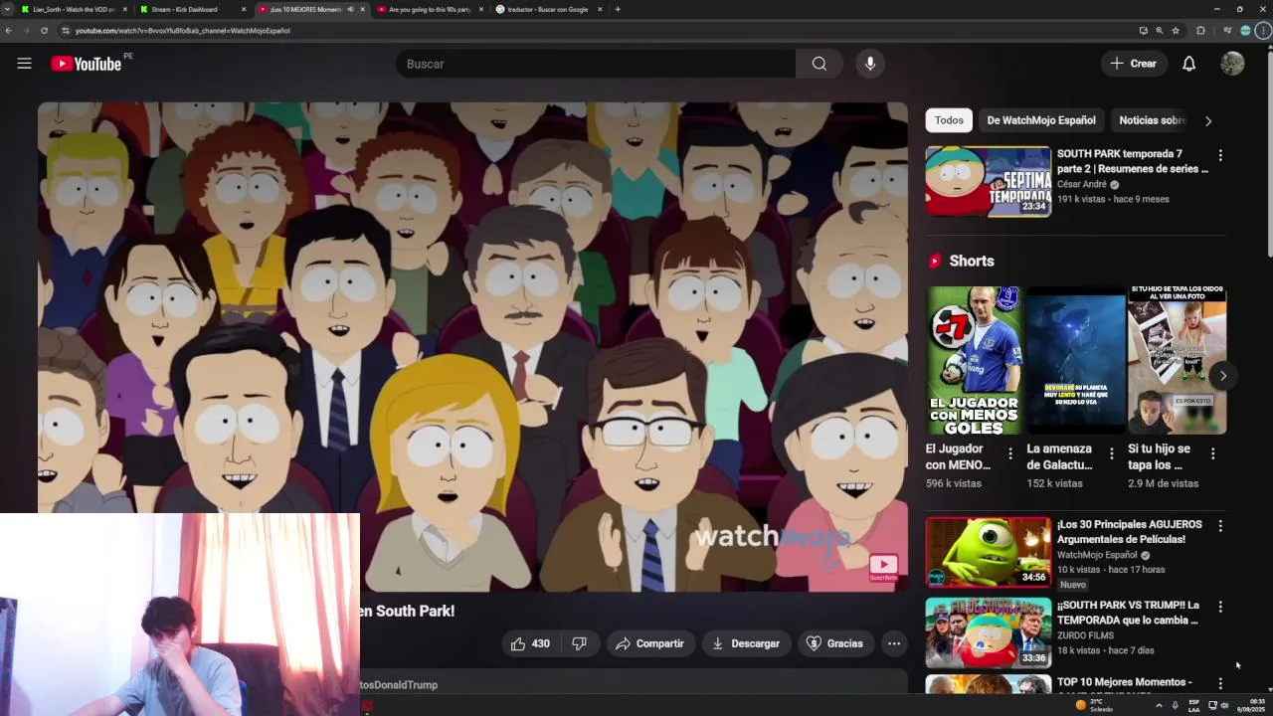Start voice search with microphone icon

tap(870, 64)
